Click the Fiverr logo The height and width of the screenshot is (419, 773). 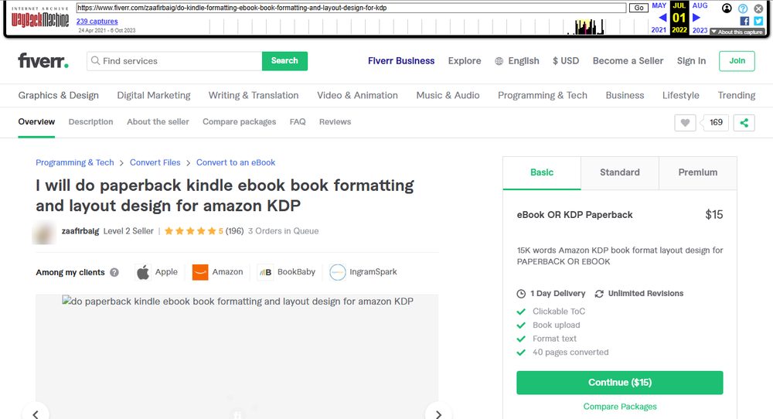[43, 60]
